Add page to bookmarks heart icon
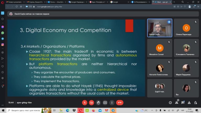201x113 pixels. [185, 7]
